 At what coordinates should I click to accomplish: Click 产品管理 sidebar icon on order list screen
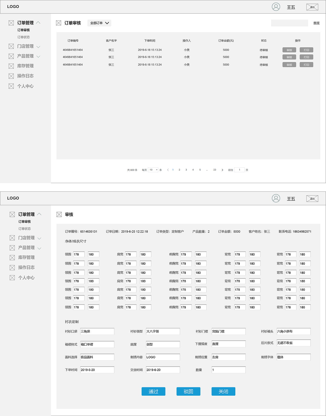click(x=11, y=56)
